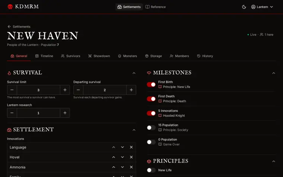Open the Lantern account dropdown chevron
This screenshot has width=283, height=177.
[x=271, y=7]
